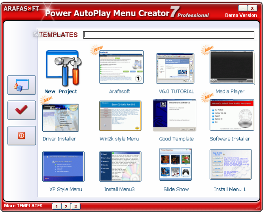
Task: Open the Install Menu 1 thumbnail
Action: (x=231, y=165)
